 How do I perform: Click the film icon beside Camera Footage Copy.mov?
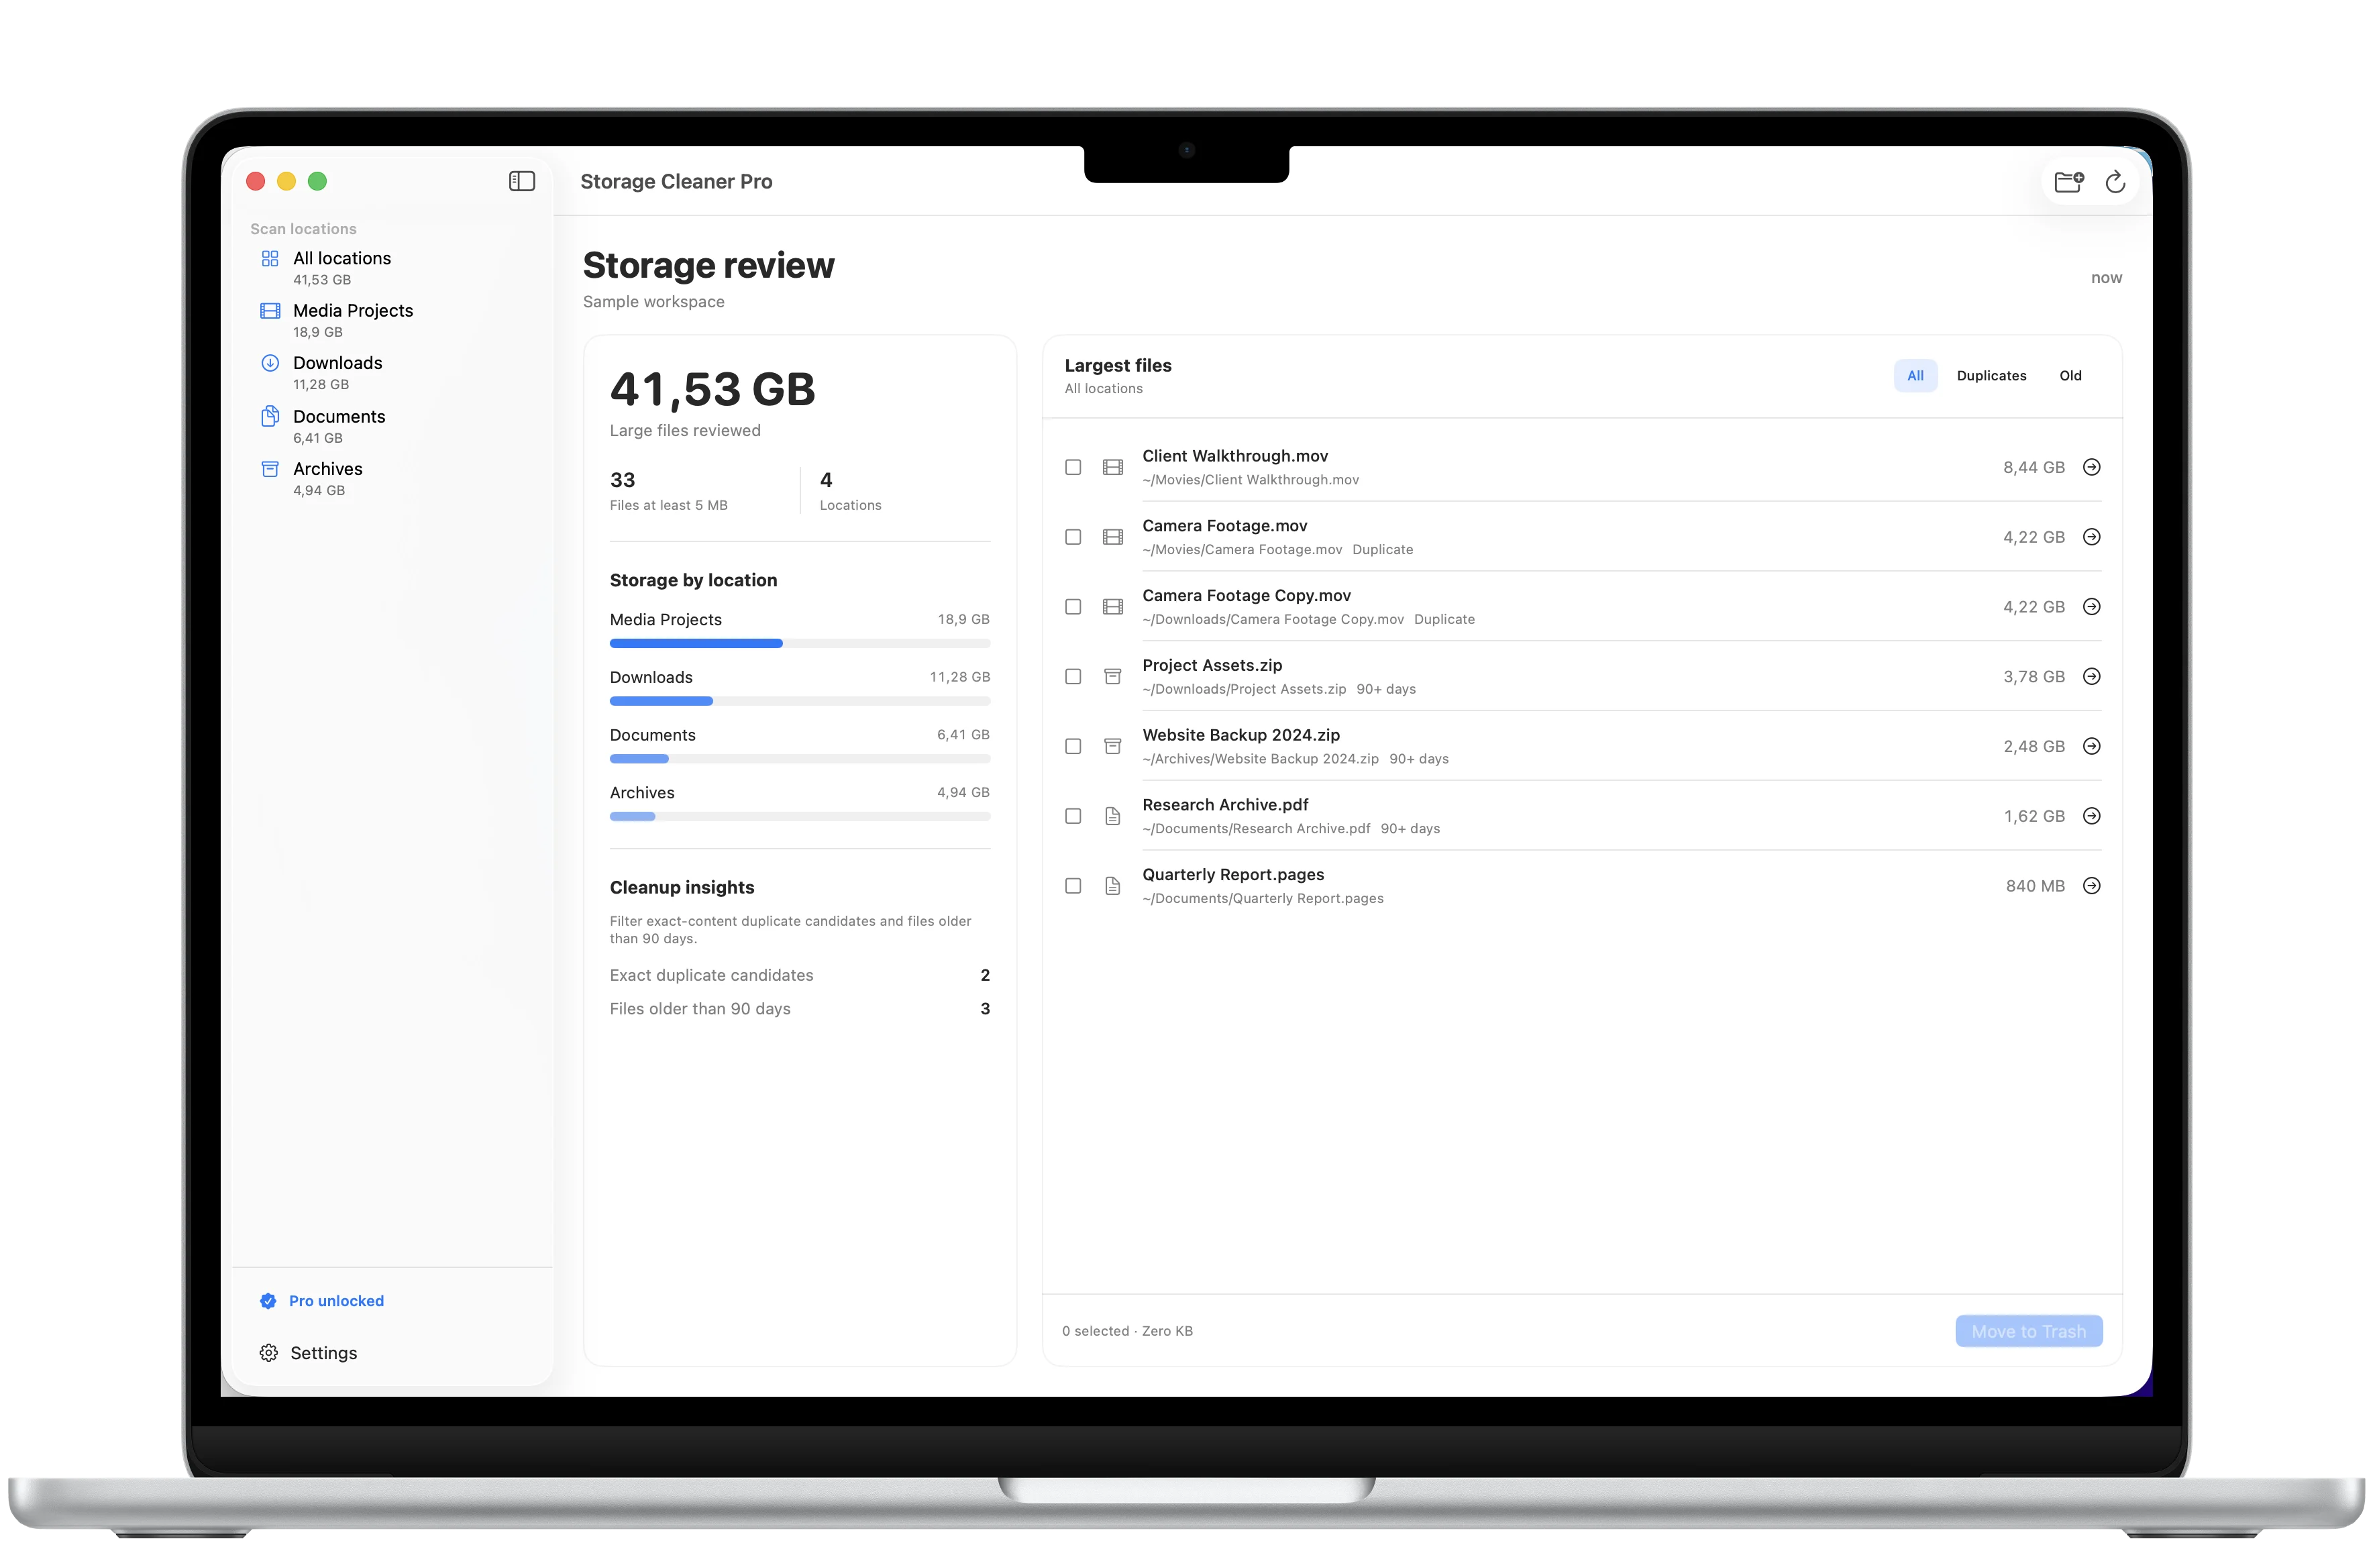point(1112,607)
